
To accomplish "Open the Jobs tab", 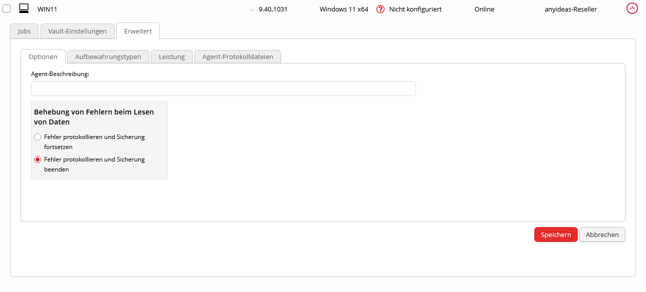I will click(24, 31).
